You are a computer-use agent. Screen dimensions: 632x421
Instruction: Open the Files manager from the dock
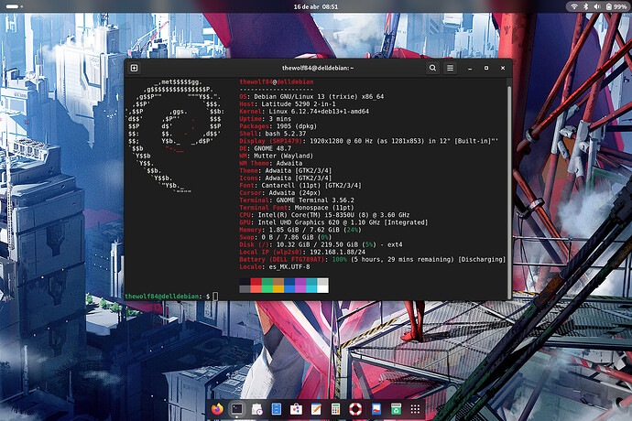(277, 409)
